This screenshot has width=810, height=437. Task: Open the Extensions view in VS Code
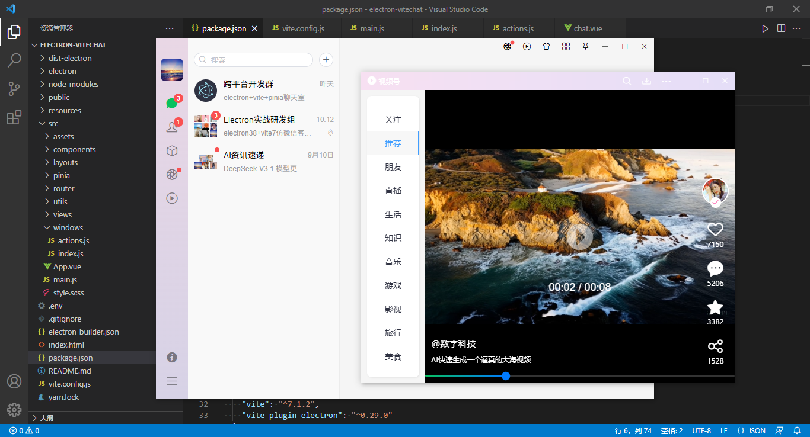pyautogui.click(x=14, y=117)
